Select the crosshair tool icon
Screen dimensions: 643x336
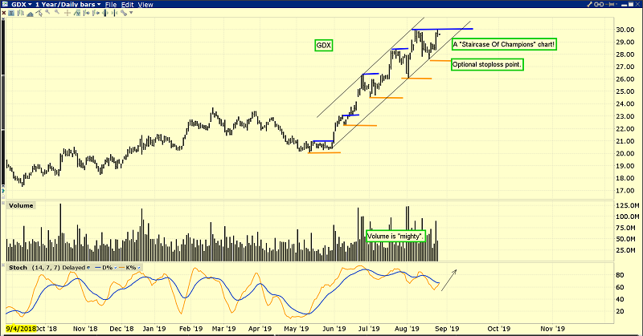pos(68,13)
